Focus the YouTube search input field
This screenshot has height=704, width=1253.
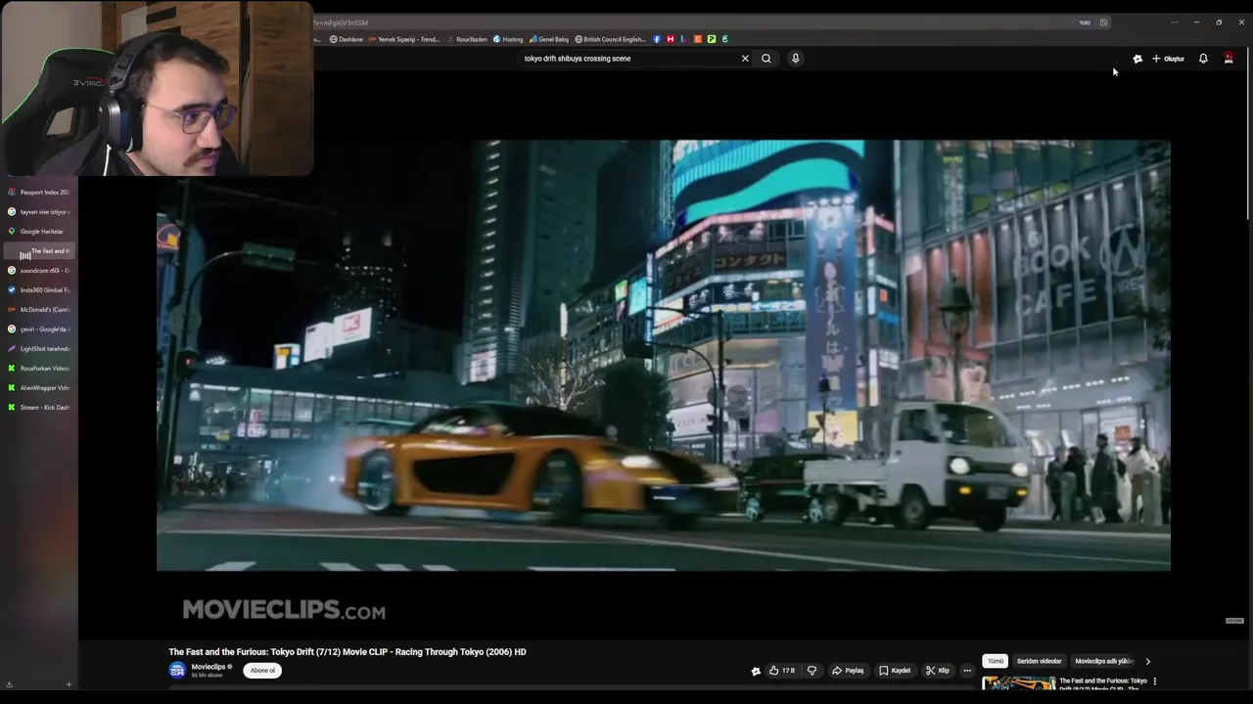tap(626, 59)
